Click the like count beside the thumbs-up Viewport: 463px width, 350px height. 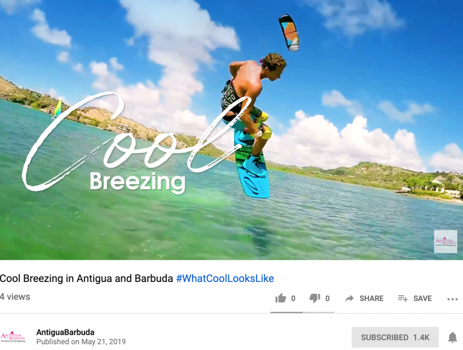pos(293,298)
